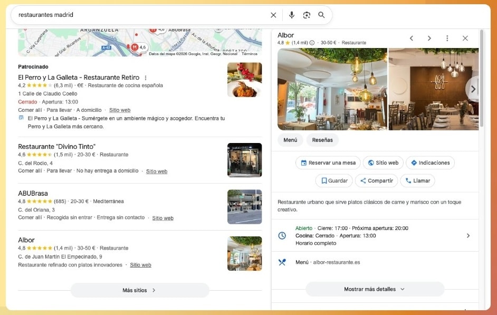This screenshot has width=497, height=315.
Task: Click the 4,6 restaurant pin on the map
Action: (x=138, y=47)
